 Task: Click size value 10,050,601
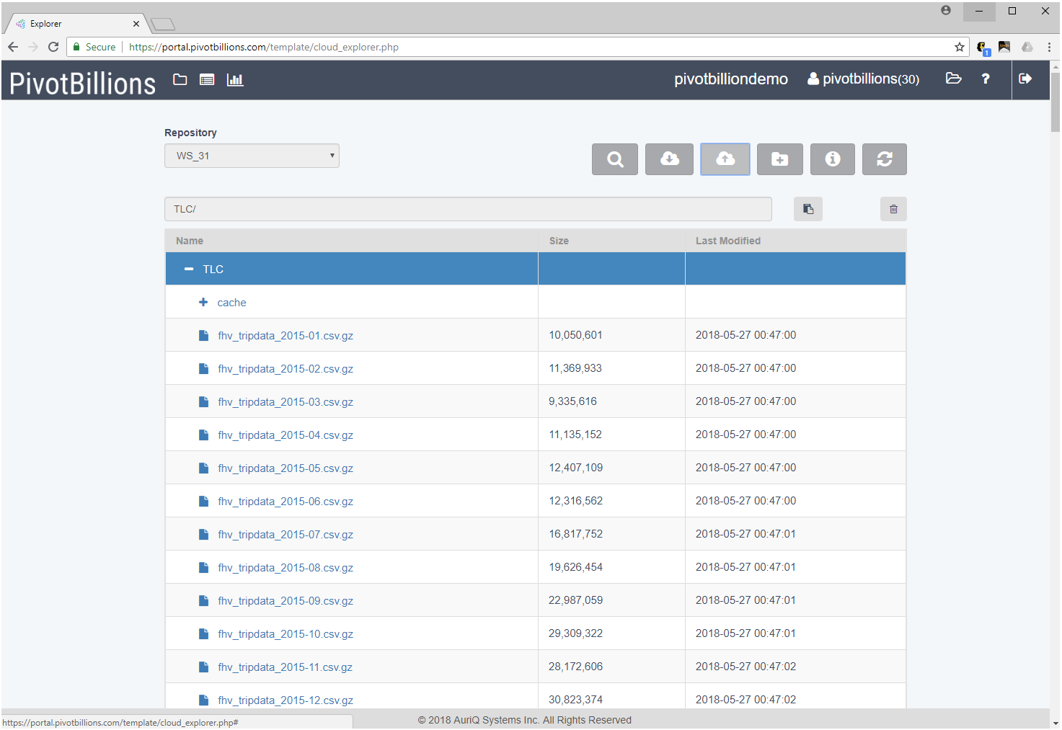coord(575,335)
